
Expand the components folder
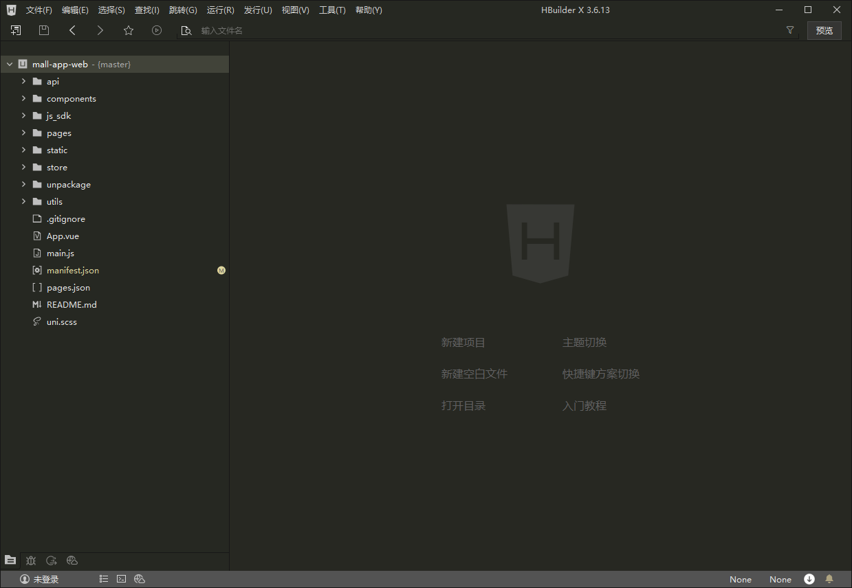23,98
